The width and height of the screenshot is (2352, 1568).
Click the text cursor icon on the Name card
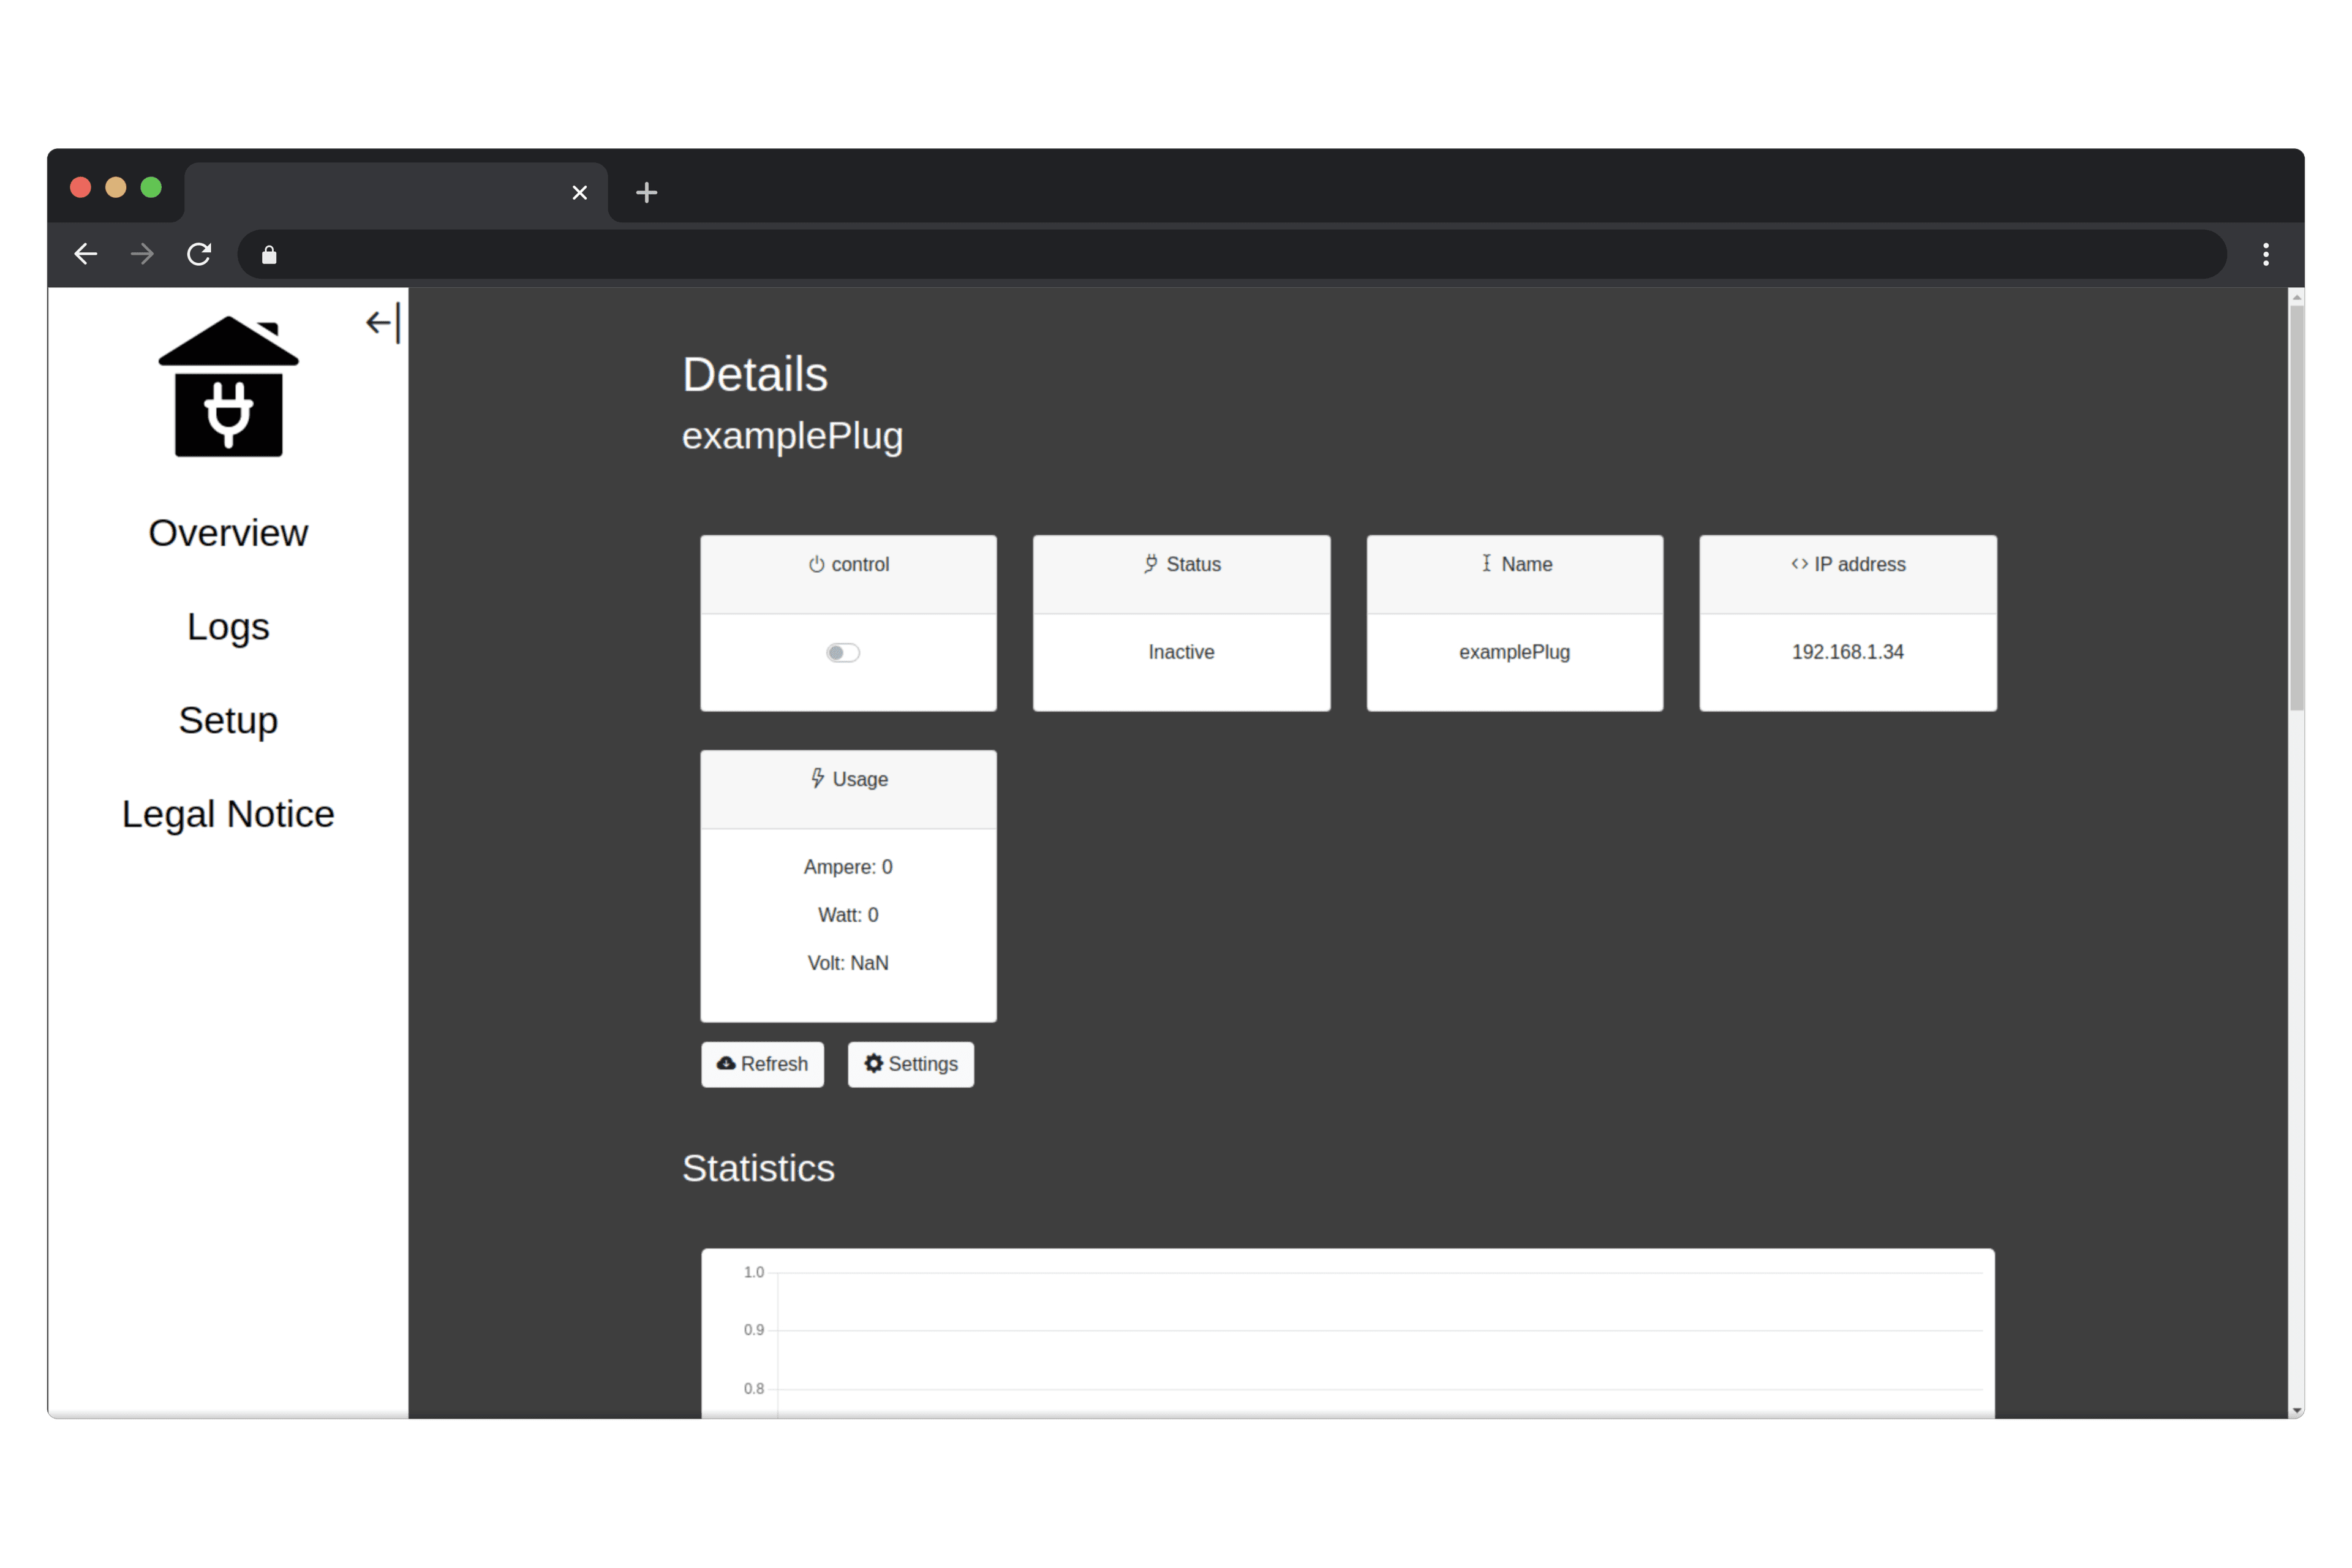pyautogui.click(x=1486, y=564)
